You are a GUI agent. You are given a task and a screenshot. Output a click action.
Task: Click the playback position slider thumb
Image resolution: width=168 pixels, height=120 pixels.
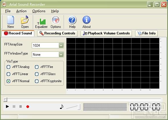point(5,100)
